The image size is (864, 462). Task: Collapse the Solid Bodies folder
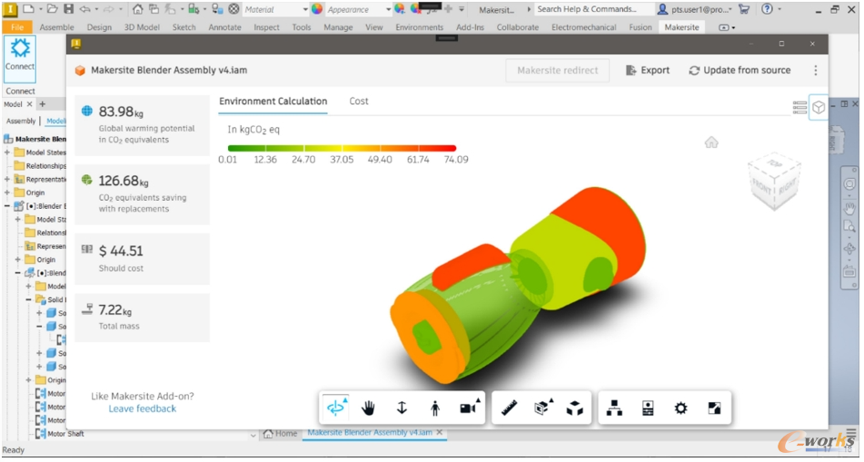pyautogui.click(x=29, y=300)
